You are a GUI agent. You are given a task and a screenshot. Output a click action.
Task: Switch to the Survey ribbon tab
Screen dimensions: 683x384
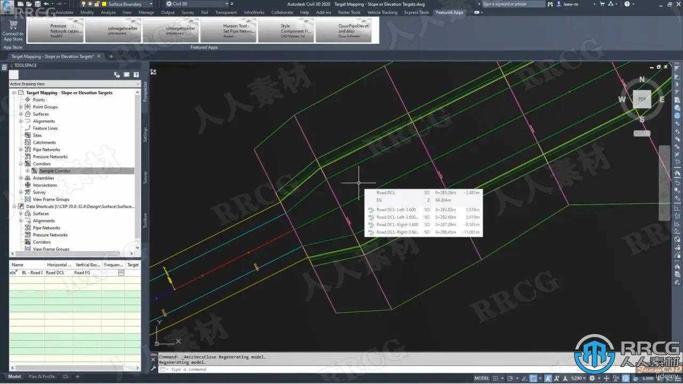[x=188, y=12]
